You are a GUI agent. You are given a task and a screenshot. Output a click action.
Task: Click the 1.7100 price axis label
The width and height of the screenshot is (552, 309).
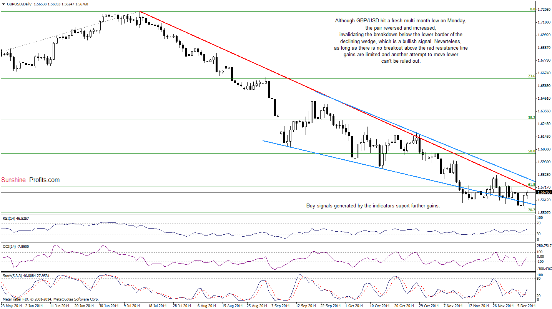tap(544, 22)
